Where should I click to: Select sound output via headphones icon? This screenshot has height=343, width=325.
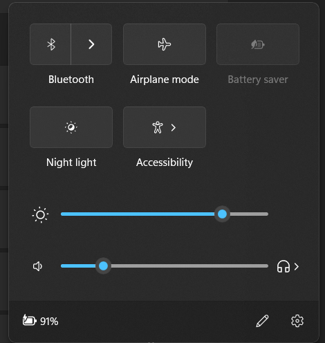tap(283, 266)
